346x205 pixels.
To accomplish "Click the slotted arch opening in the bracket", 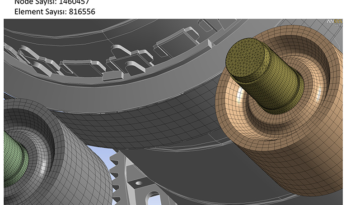I will point(153,198).
